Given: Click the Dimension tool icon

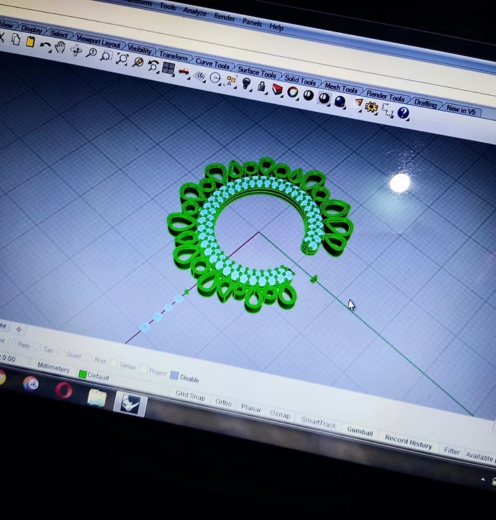Looking at the screenshot, I should (387, 110).
